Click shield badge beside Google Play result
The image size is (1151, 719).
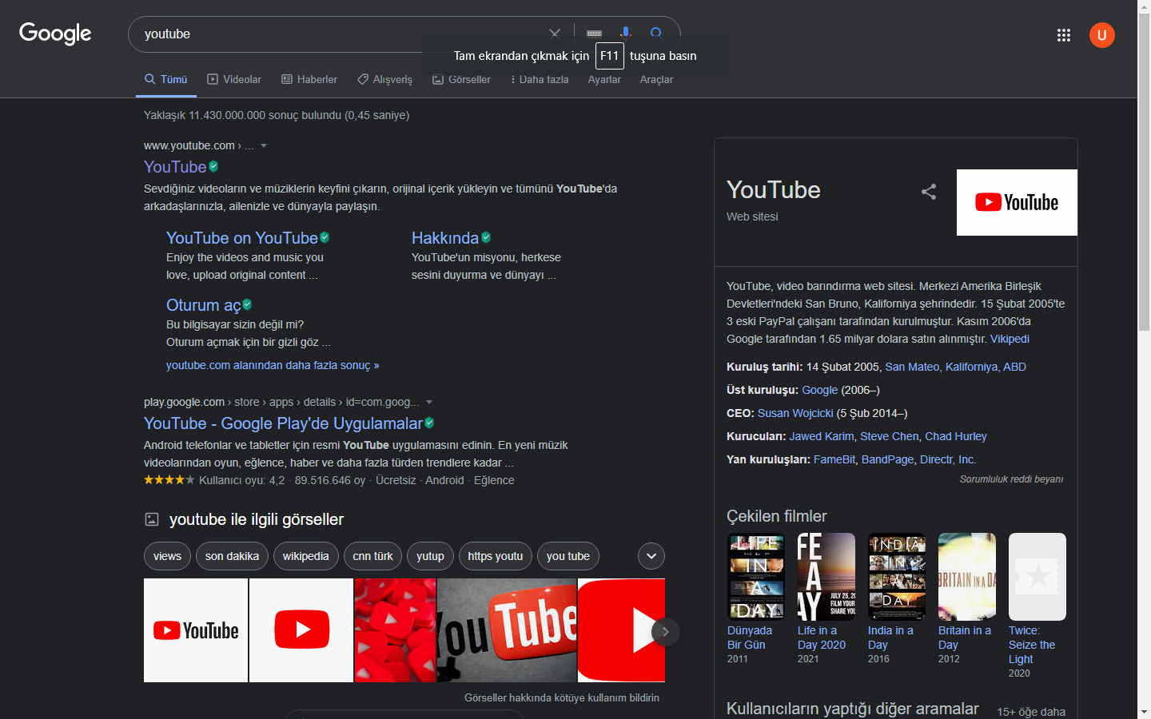pos(429,423)
